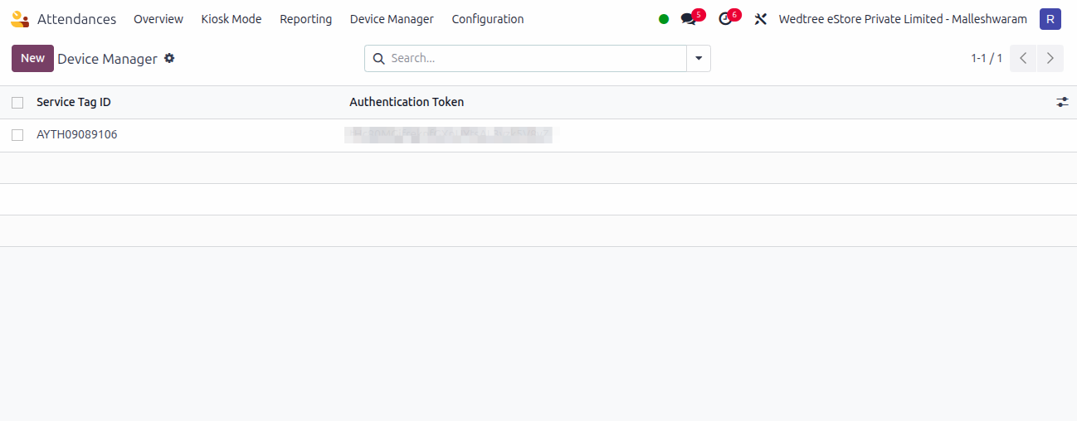The height and width of the screenshot is (421, 1077).
Task: Click the green online status dot
Action: pyautogui.click(x=664, y=19)
